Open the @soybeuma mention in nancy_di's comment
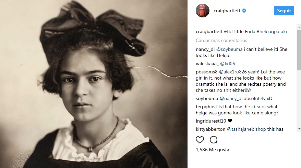This screenshot has height=168, width=301. [x=229, y=49]
